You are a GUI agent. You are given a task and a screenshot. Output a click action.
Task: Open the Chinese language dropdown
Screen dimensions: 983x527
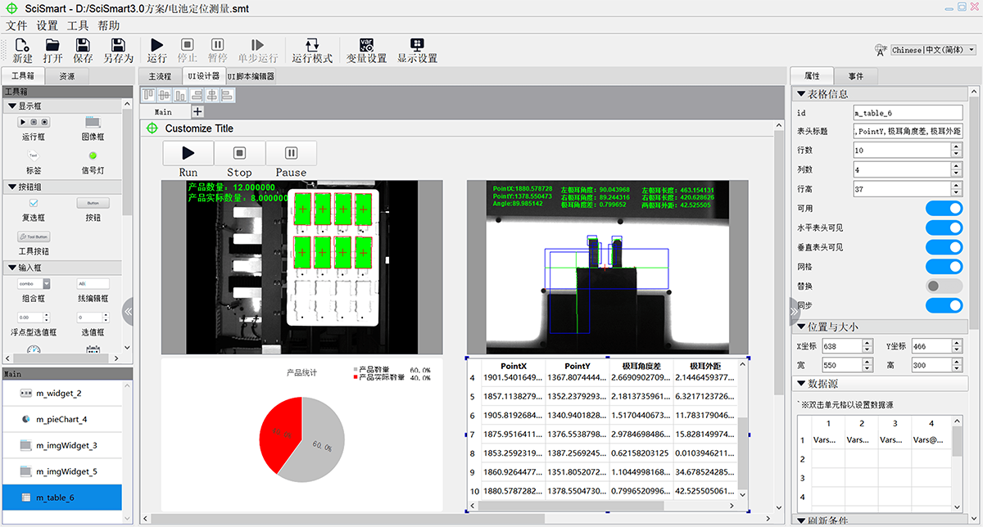934,50
